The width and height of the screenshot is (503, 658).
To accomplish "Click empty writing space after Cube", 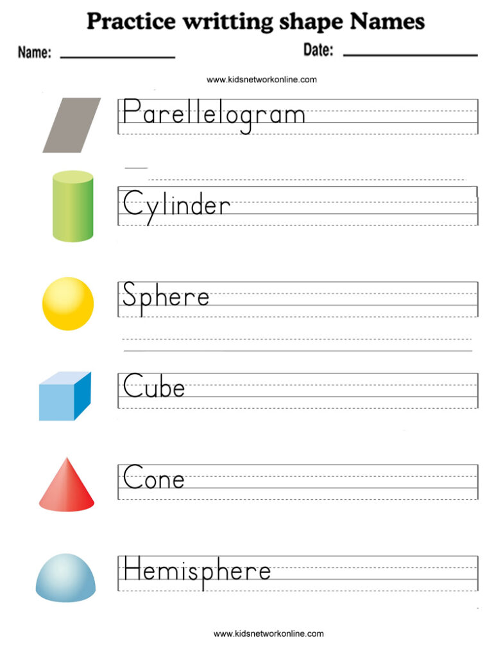I will [331, 391].
